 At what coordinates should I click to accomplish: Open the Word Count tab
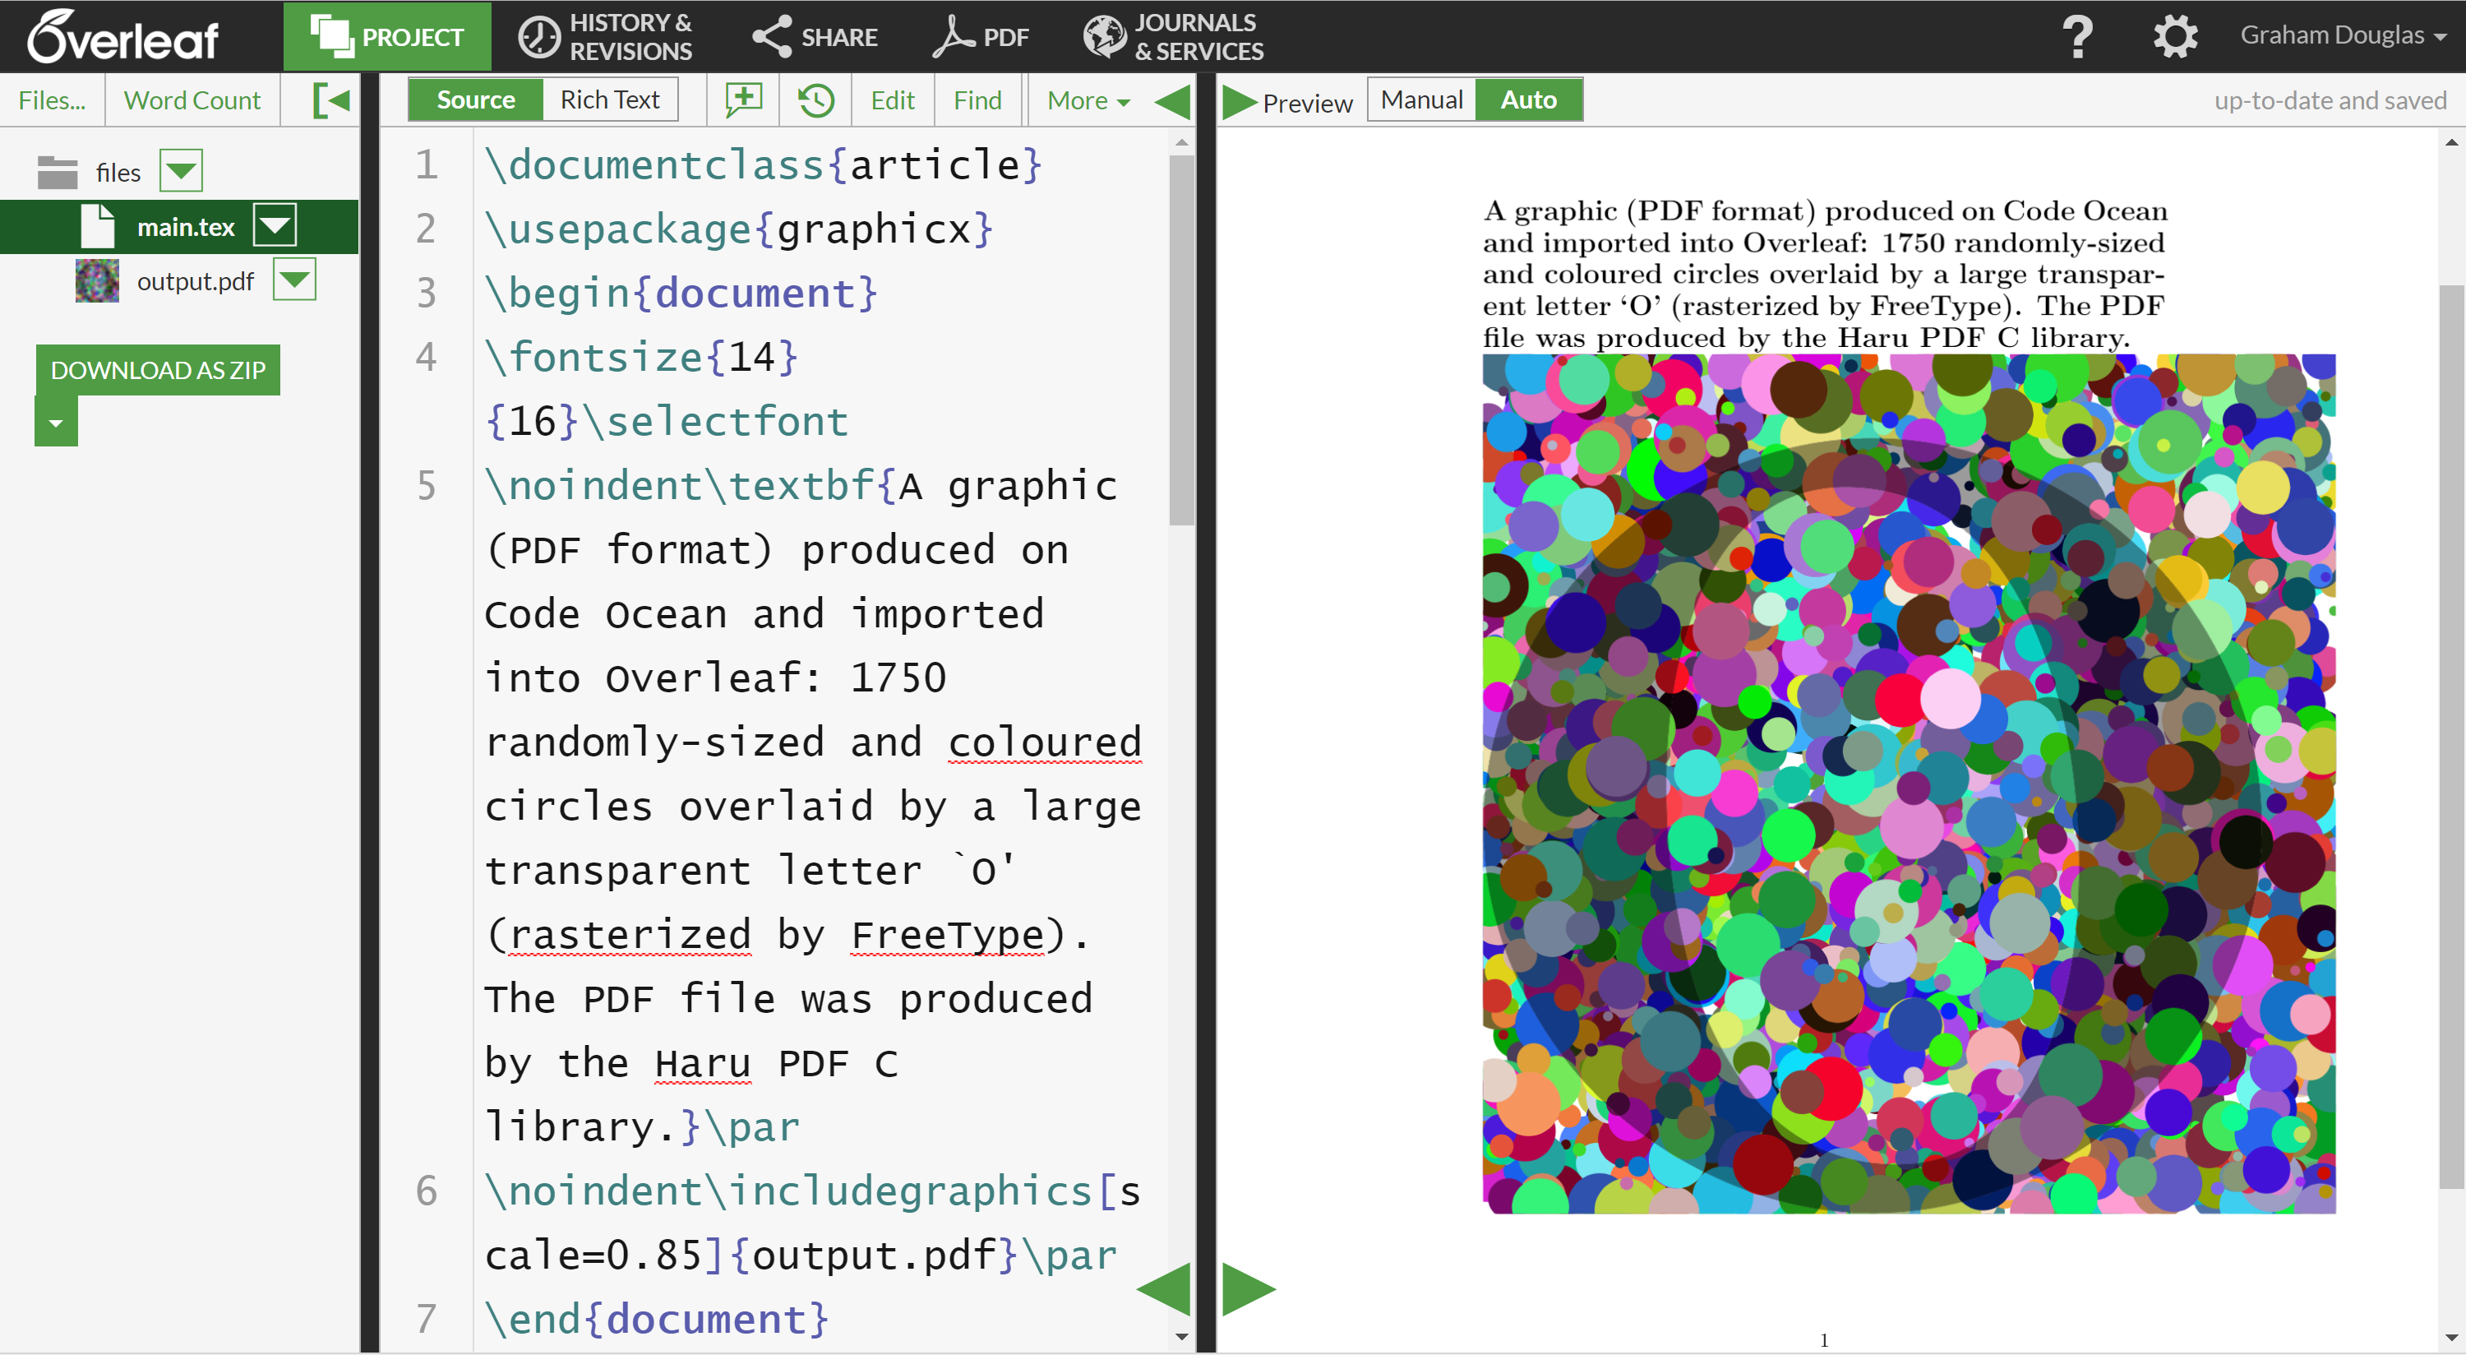192,99
